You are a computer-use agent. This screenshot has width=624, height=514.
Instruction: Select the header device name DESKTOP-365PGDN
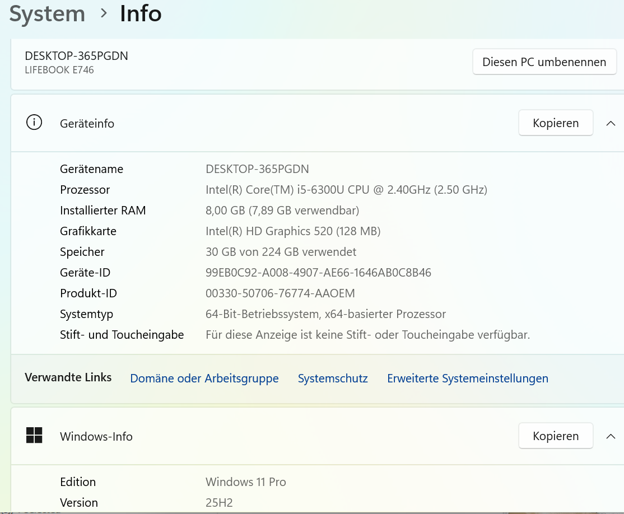[76, 56]
